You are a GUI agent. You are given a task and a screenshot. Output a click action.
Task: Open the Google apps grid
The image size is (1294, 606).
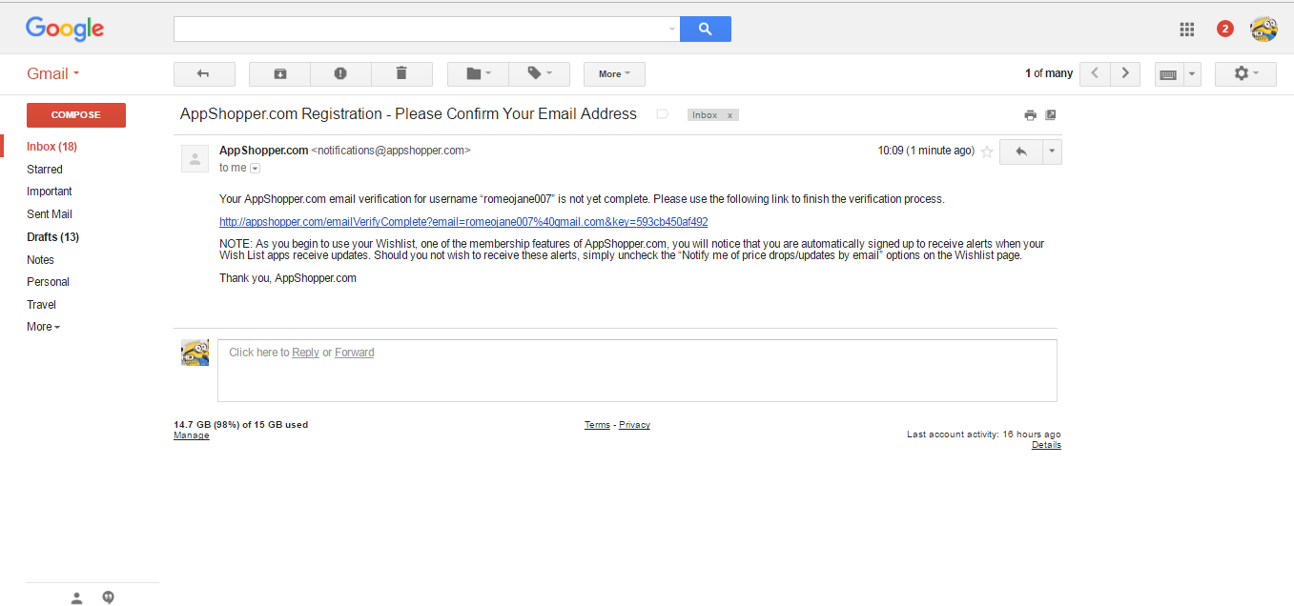(1187, 30)
